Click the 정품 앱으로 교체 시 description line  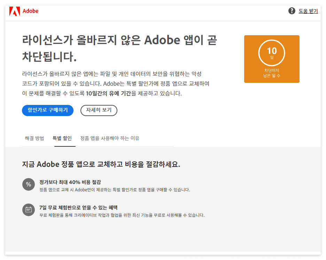pos(115,190)
